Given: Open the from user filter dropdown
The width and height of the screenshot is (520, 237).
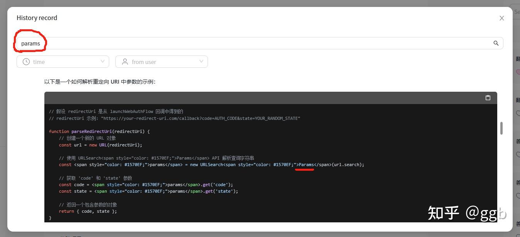Looking at the screenshot, I should pos(162,61).
